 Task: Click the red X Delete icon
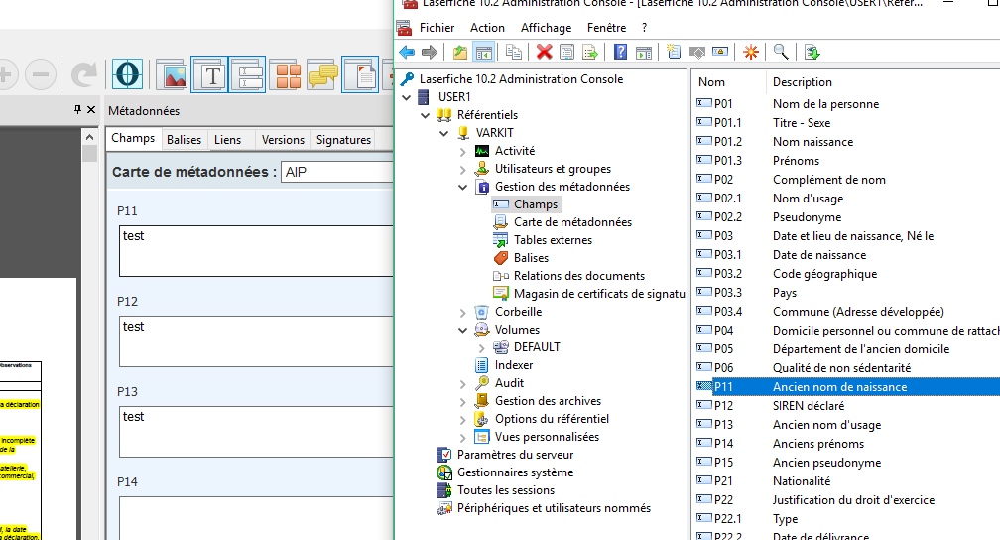[544, 53]
